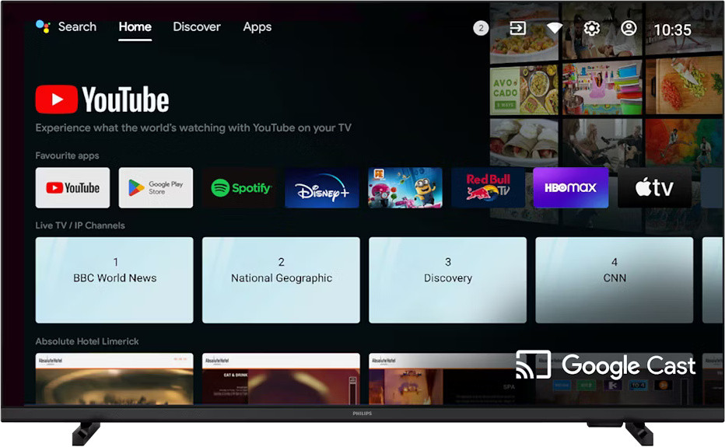Screen dimensions: 725x447
Task: Launch the Disney+ app
Action: [322, 188]
